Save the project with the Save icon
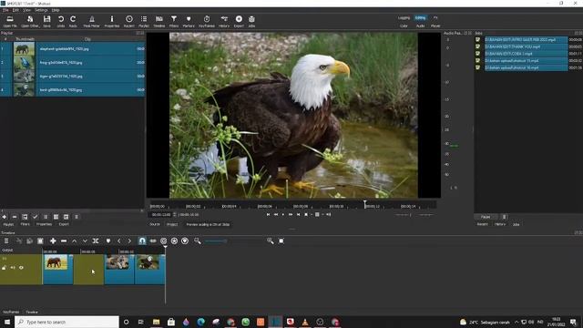 click(x=46, y=21)
